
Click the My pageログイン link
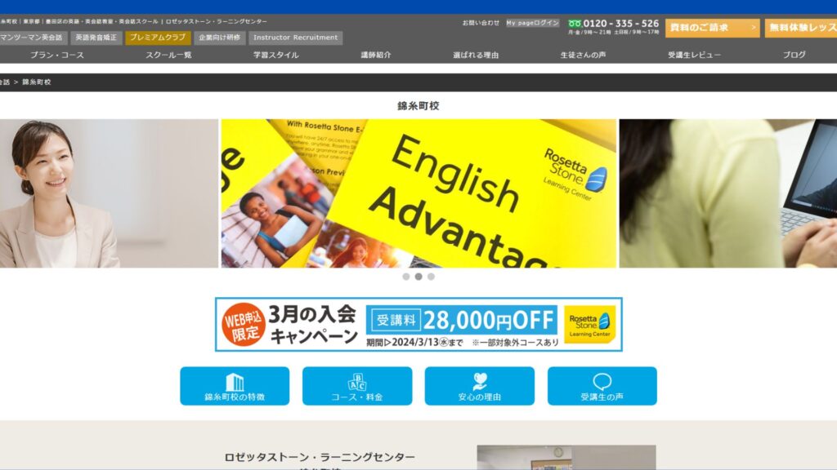[x=533, y=23]
